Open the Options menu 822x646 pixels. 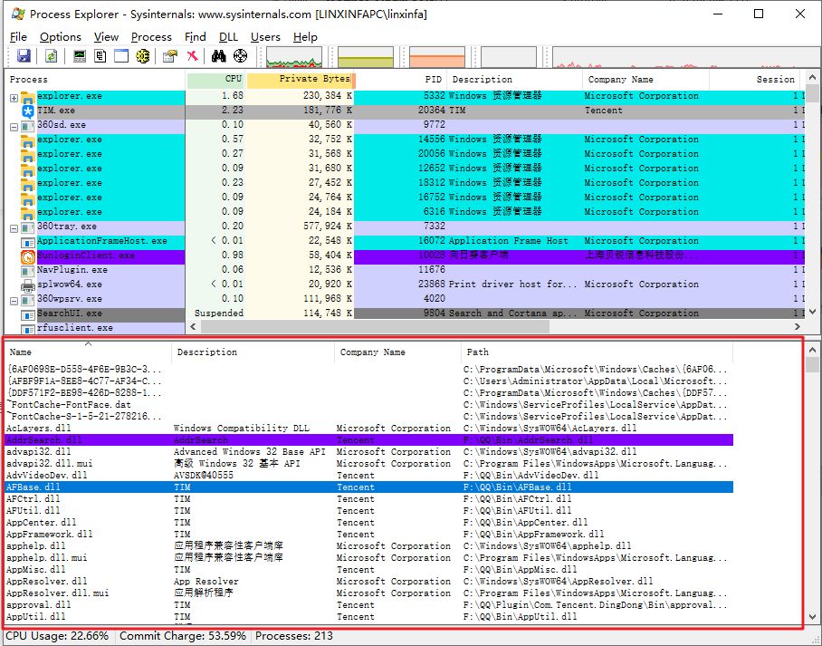point(61,37)
